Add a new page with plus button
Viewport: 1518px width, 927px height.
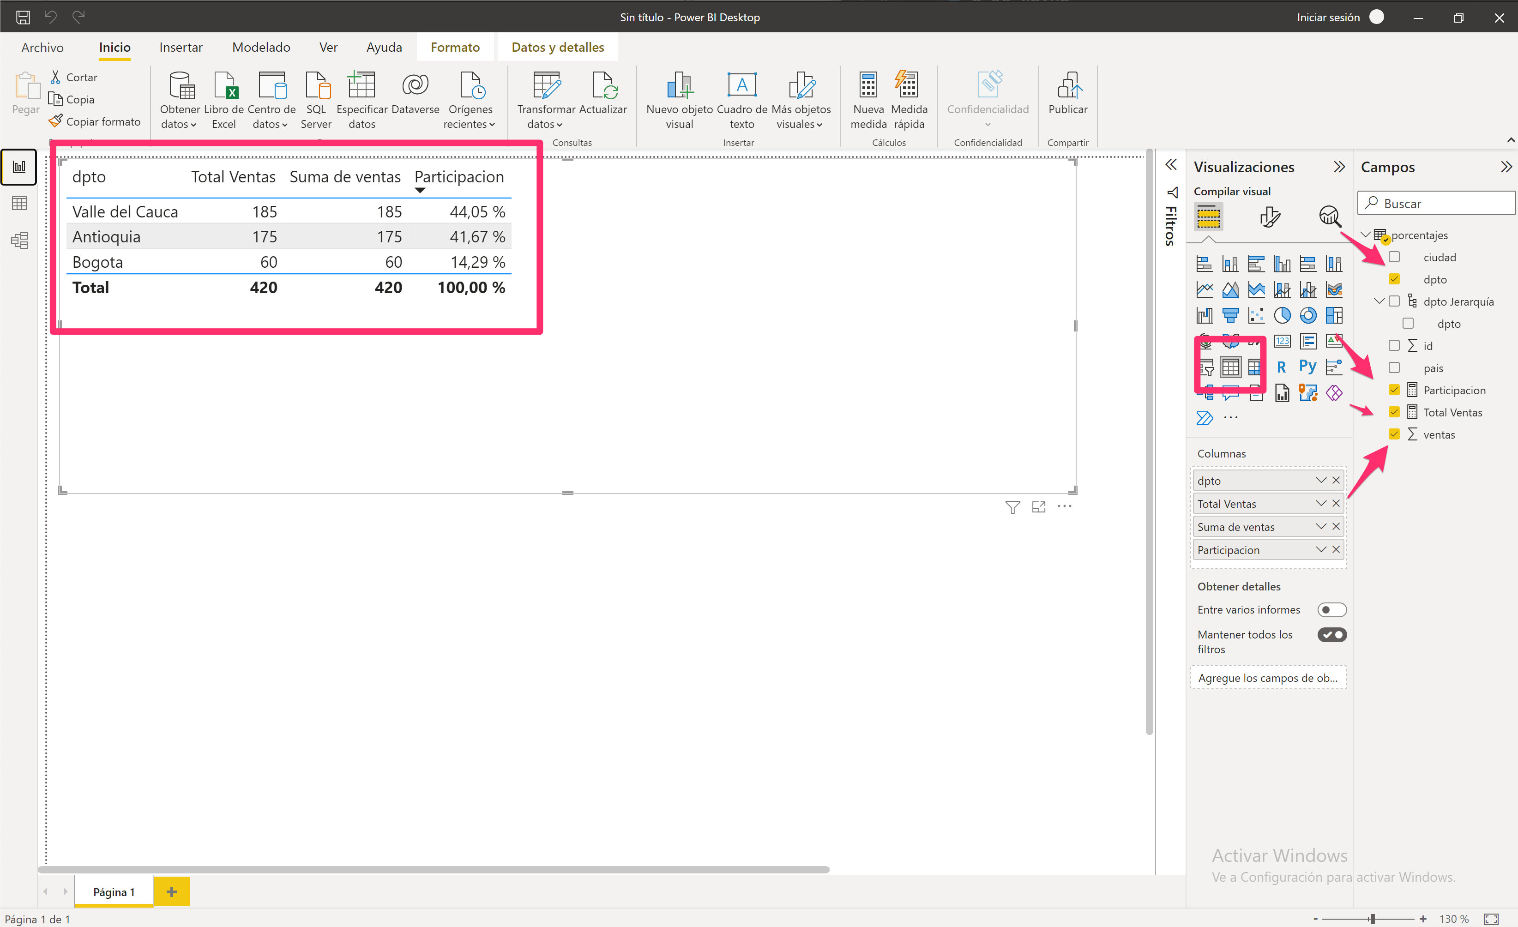coord(171,891)
